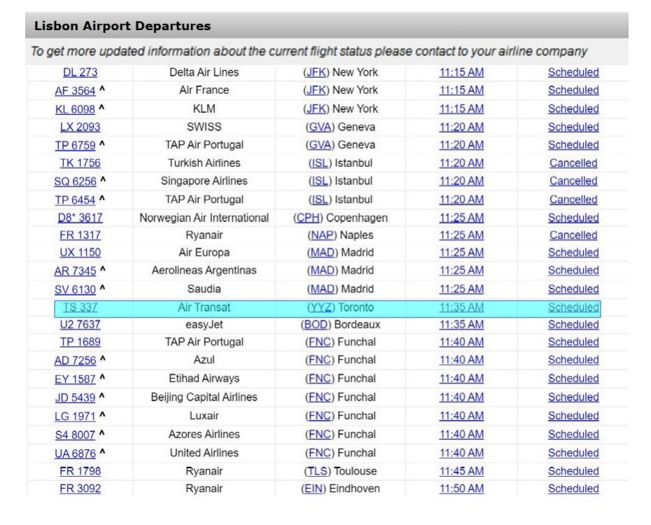Click Scheduled status for United Airlines

click(573, 453)
